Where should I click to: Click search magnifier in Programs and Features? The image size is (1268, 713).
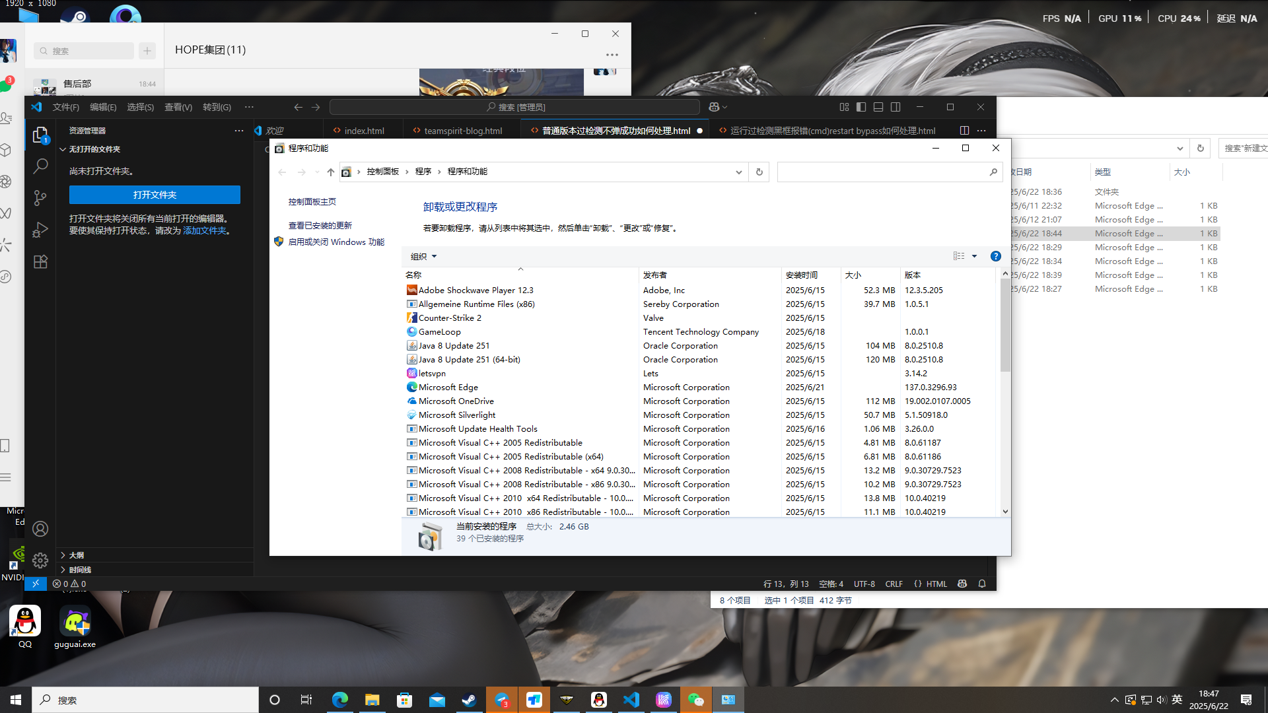point(993,172)
